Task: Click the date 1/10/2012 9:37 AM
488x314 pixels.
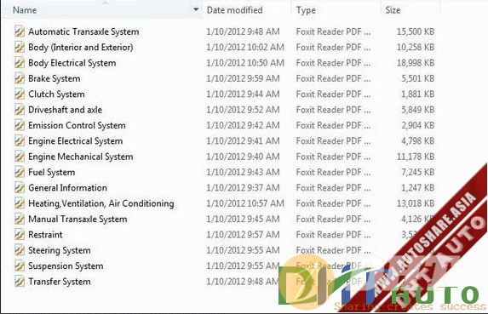Action: [x=243, y=188]
